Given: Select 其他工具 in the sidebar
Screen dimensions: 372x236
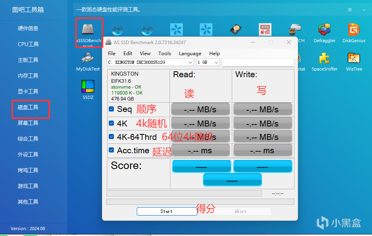Looking at the screenshot, I should click(x=28, y=202).
